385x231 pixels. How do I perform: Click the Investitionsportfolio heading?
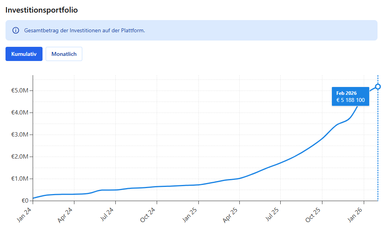point(41,10)
